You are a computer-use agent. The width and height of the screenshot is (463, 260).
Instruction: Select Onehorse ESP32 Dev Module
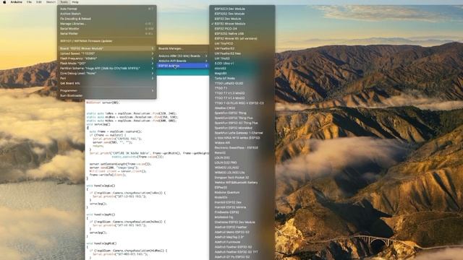pyautogui.click(x=242, y=222)
